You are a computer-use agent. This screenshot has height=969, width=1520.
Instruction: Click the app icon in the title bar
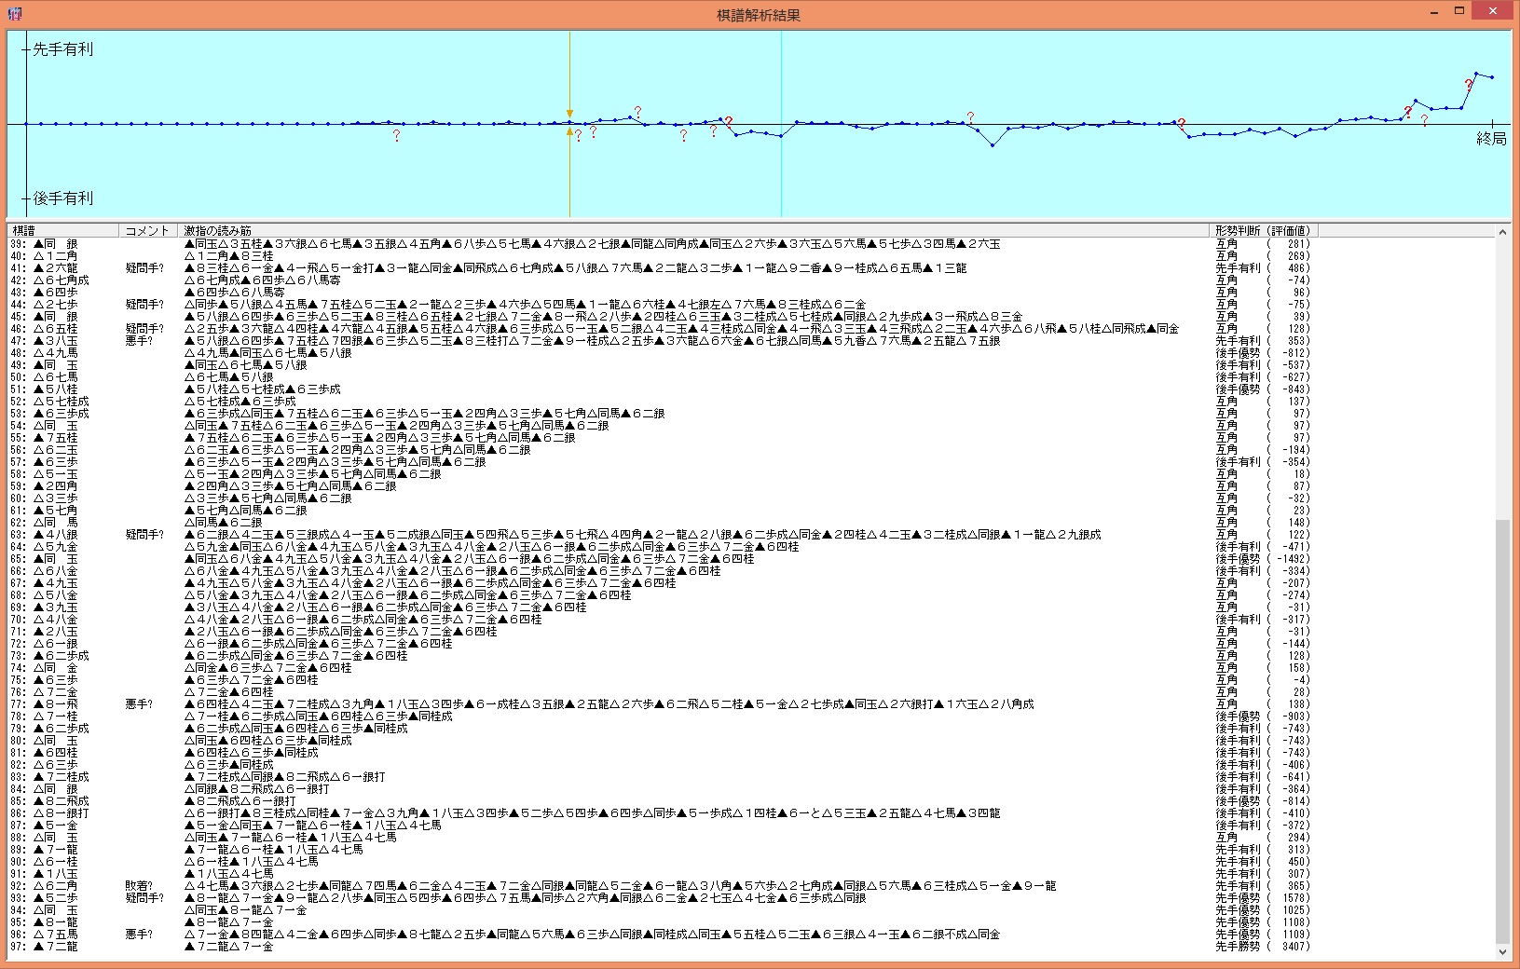13,14
